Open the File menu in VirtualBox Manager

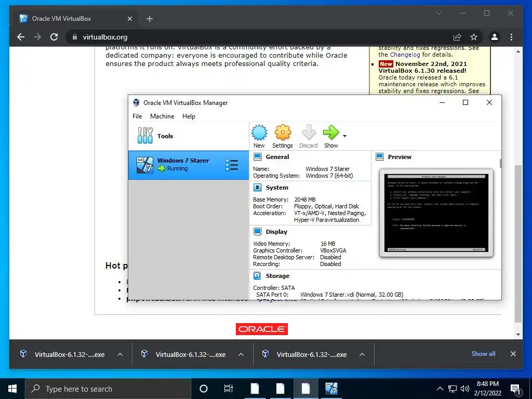tap(137, 116)
